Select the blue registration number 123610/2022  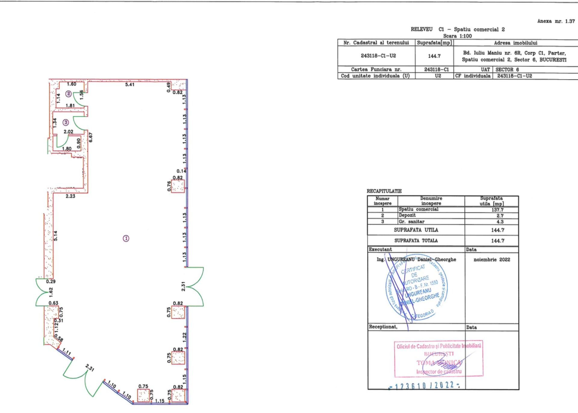[424, 386]
